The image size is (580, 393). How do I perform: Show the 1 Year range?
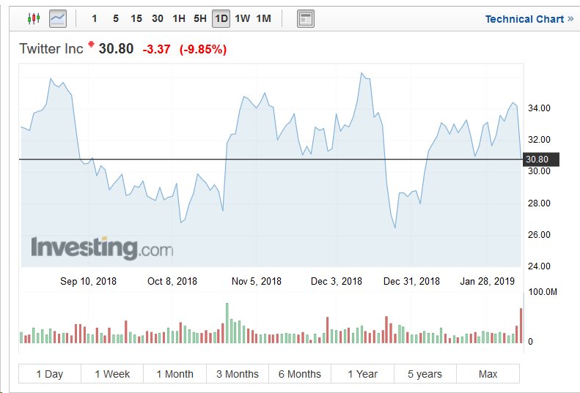click(x=362, y=374)
